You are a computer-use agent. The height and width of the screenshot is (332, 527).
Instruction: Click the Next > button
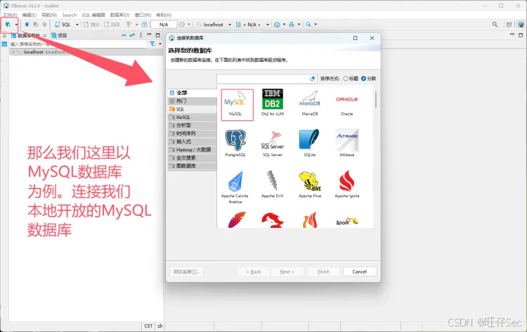pos(287,272)
